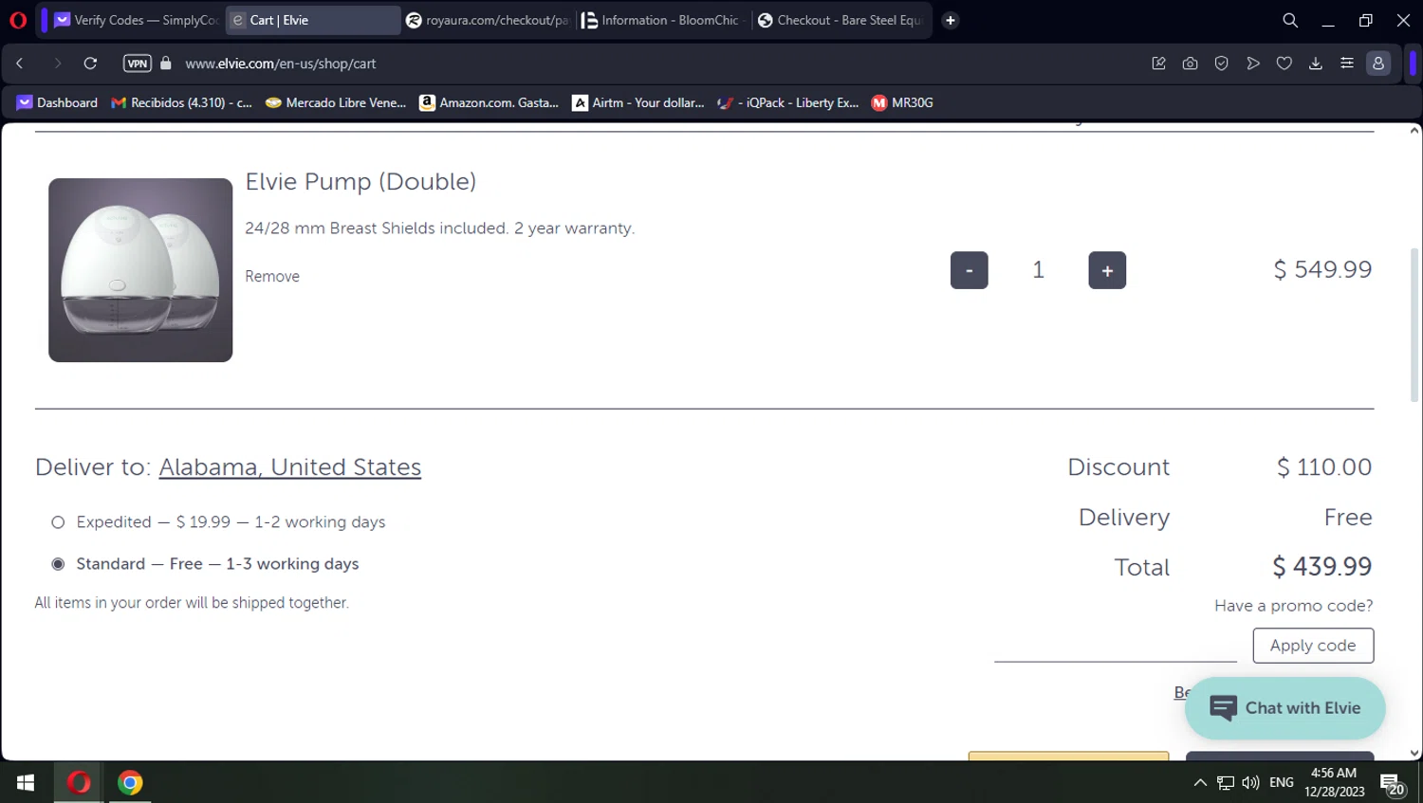Open the Amazon.com bookmark
Image resolution: width=1423 pixels, height=803 pixels.
(490, 102)
